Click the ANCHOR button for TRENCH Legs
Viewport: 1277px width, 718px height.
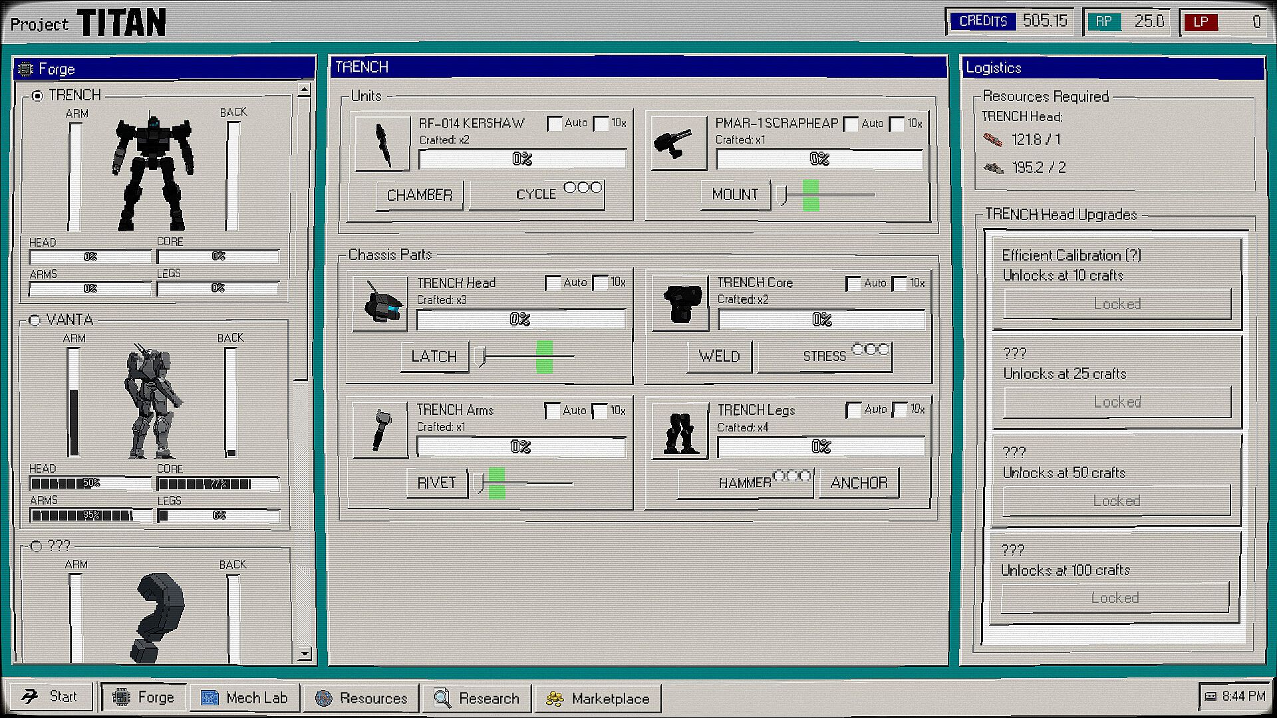pyautogui.click(x=859, y=483)
